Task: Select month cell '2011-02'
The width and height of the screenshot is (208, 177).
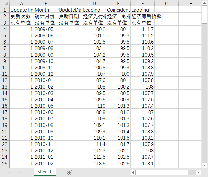Action: [x=46, y=163]
